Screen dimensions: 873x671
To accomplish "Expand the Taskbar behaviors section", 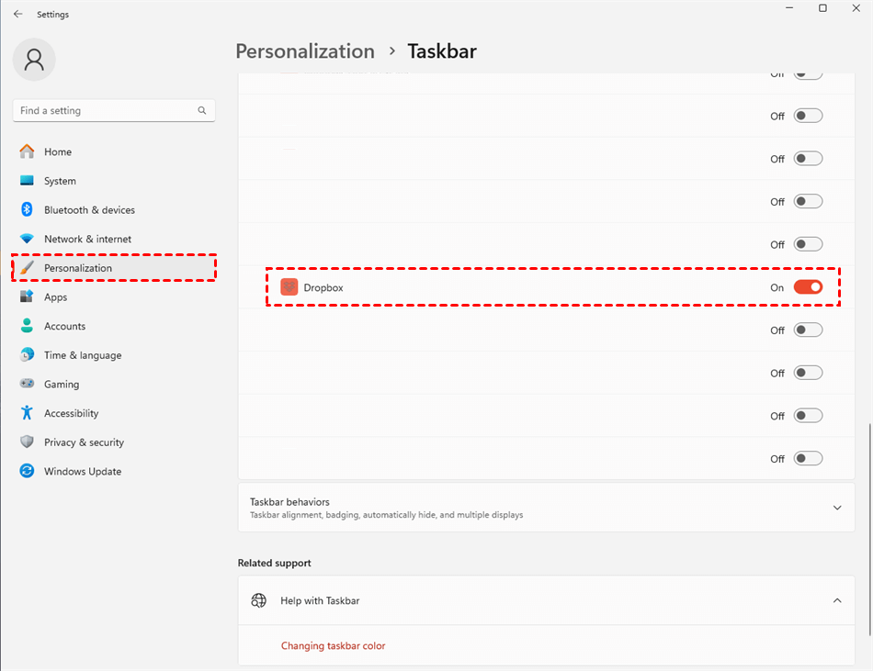I will click(836, 508).
